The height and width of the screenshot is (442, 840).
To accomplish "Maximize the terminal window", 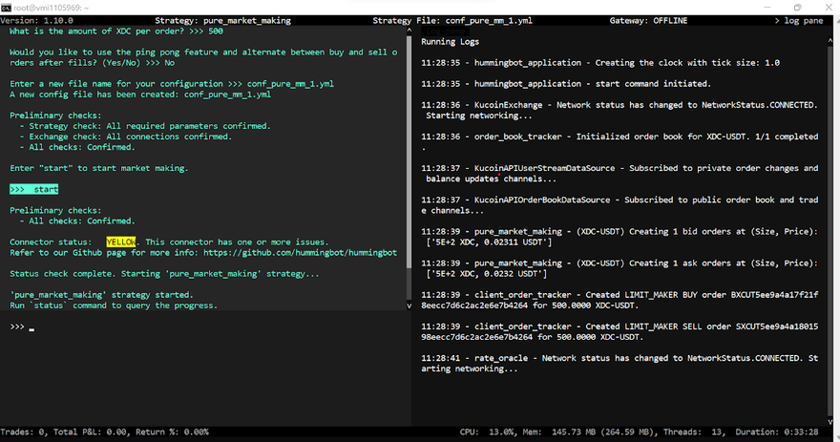I will point(797,7).
